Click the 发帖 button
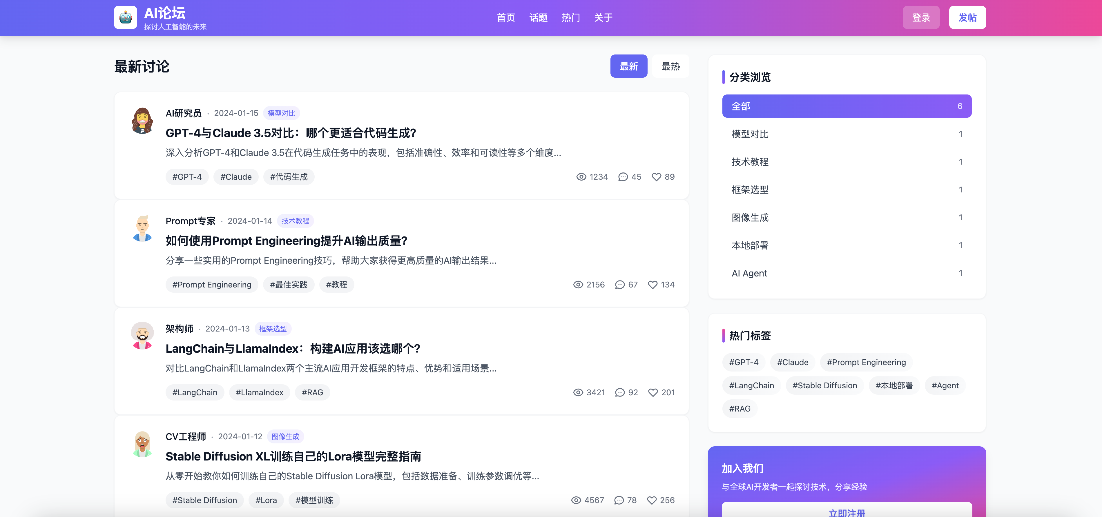 click(967, 17)
